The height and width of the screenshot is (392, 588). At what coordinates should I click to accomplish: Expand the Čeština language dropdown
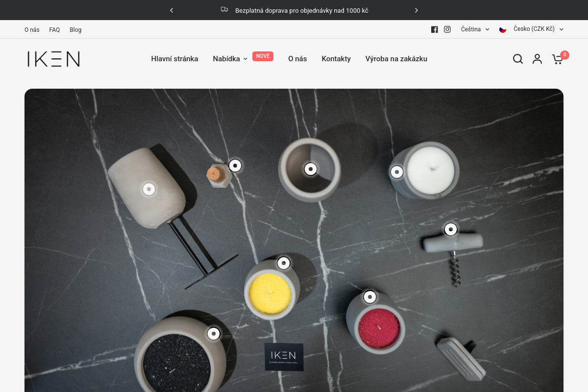(x=475, y=29)
